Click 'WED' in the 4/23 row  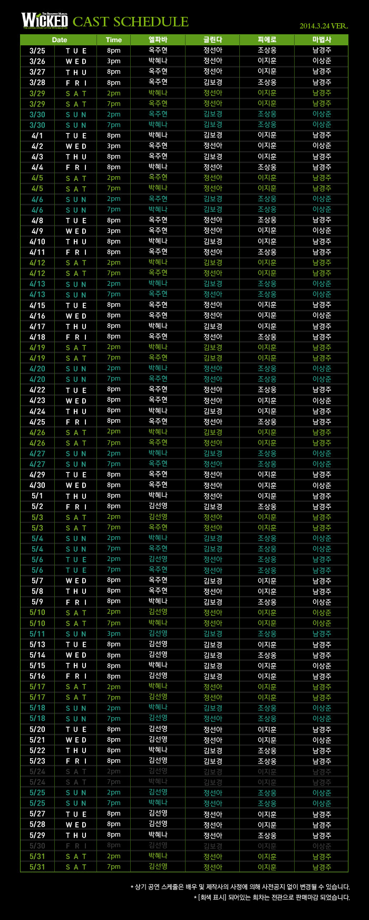pyautogui.click(x=76, y=400)
